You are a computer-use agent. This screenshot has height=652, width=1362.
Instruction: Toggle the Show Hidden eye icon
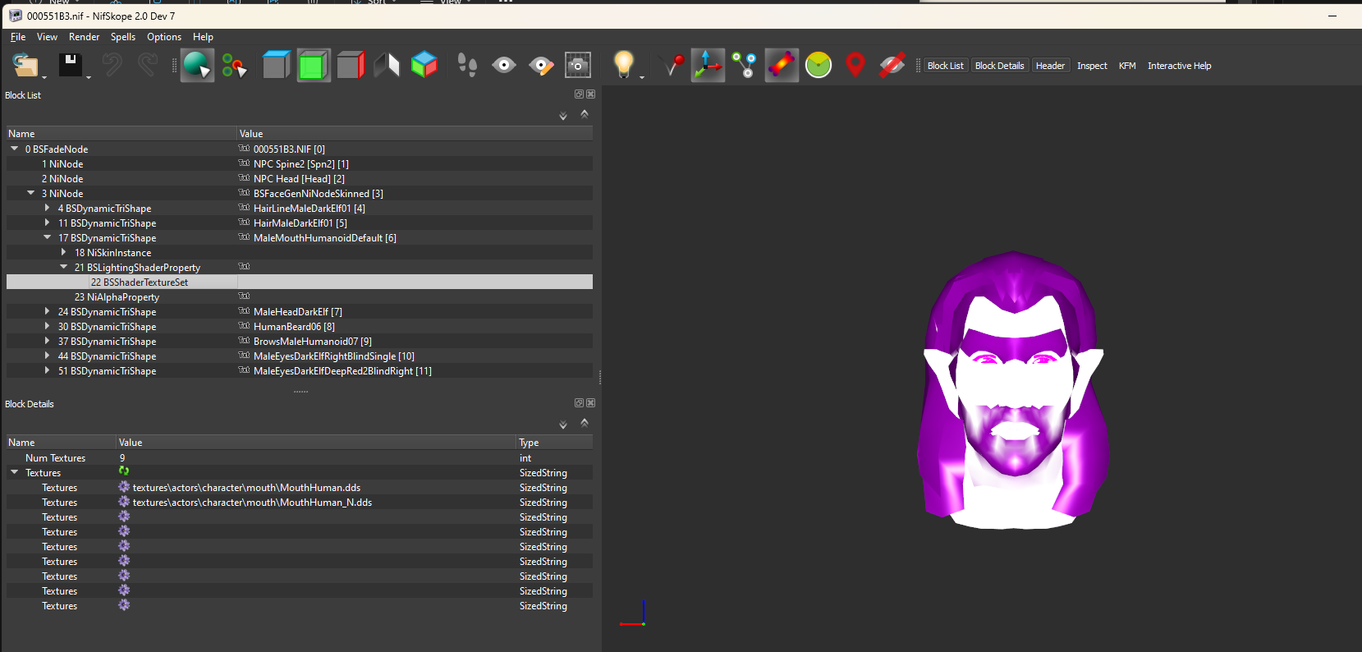504,65
